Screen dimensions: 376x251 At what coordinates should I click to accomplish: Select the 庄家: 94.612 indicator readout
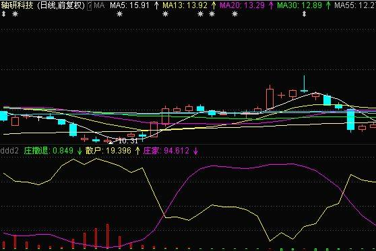click(x=166, y=151)
